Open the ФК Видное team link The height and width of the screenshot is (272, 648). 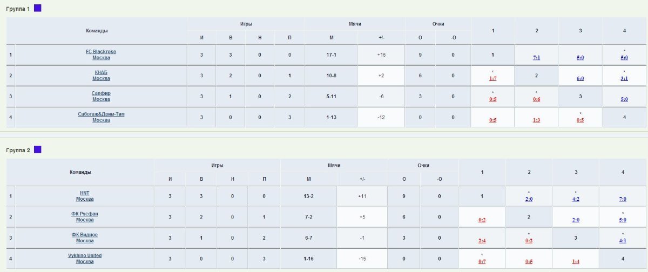pos(85,235)
